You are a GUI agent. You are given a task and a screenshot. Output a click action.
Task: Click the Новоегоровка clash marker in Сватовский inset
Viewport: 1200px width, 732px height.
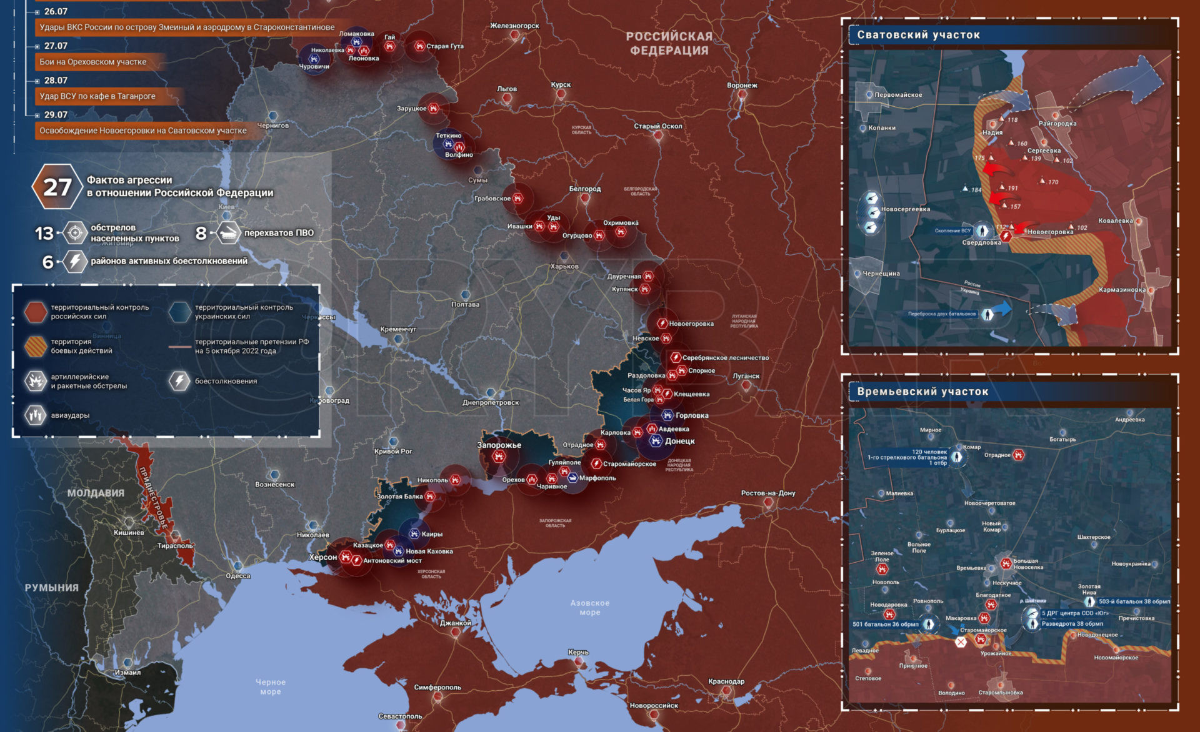1006,236
